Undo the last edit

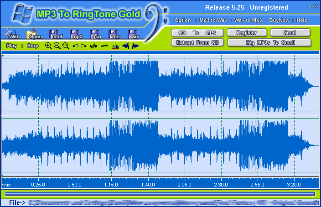pos(75,46)
